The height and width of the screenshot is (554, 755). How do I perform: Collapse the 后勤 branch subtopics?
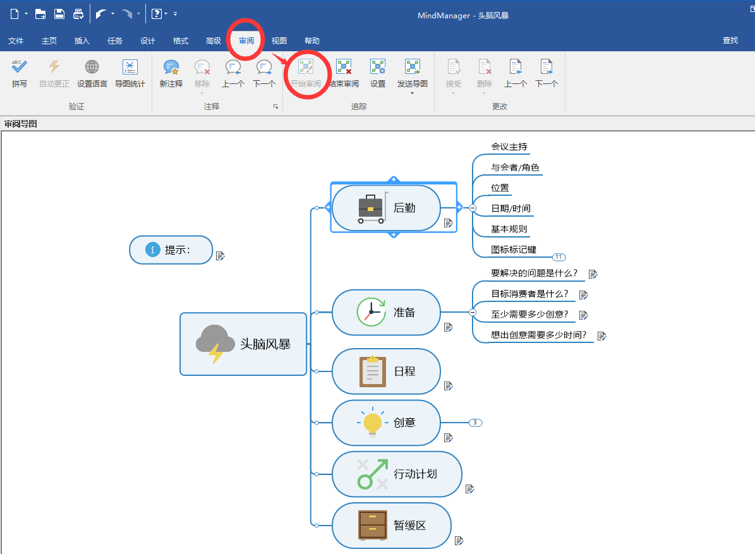[473, 208]
